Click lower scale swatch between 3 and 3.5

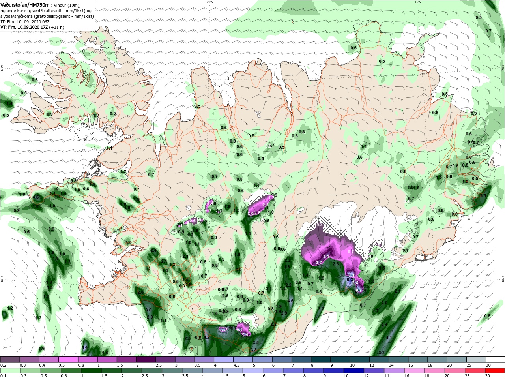click(x=171, y=370)
